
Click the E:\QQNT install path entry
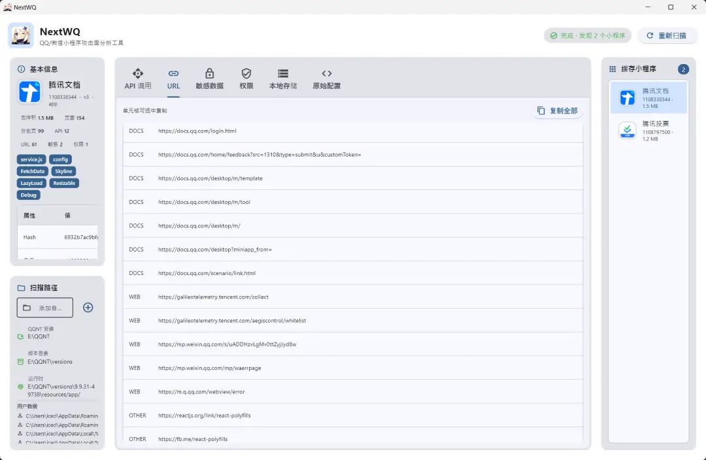point(39,337)
